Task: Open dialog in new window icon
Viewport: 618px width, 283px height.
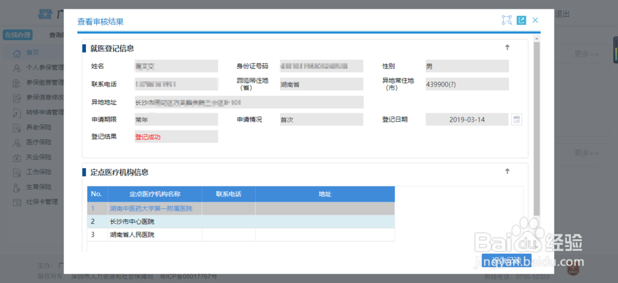Action: pos(522,20)
